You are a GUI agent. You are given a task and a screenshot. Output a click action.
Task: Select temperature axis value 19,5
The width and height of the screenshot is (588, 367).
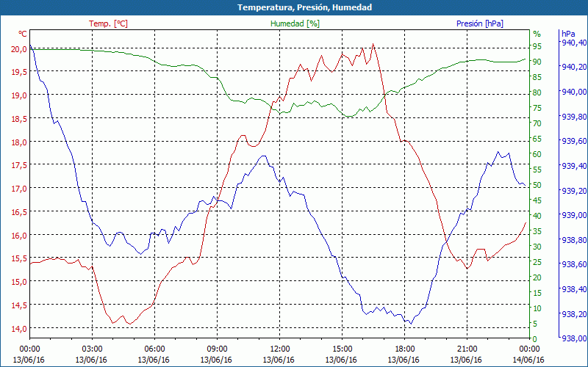[x=19, y=72]
